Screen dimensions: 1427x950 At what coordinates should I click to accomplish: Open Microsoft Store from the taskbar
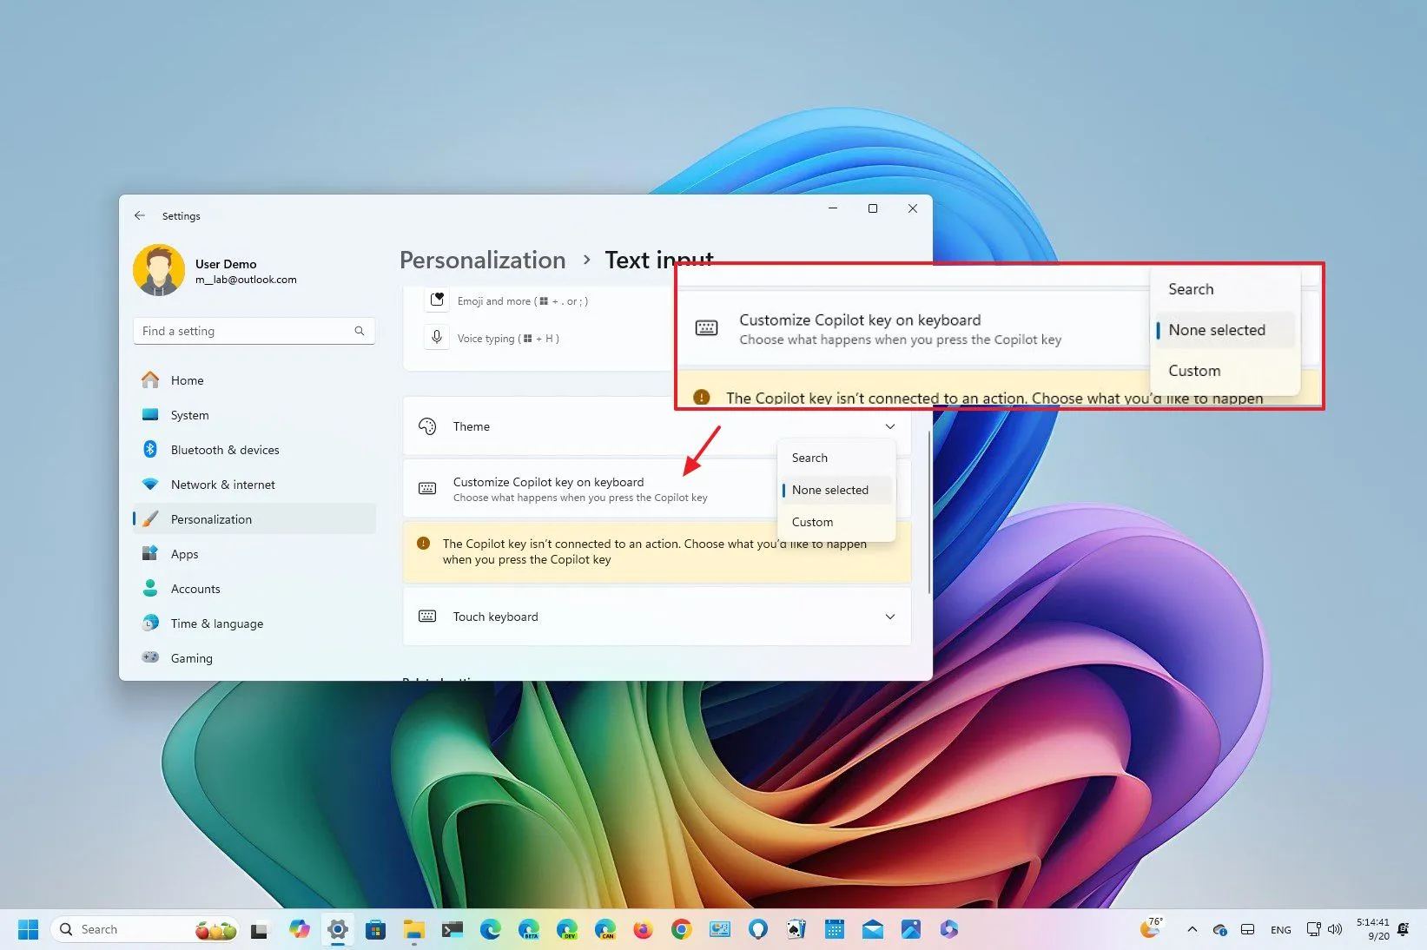pos(375,929)
